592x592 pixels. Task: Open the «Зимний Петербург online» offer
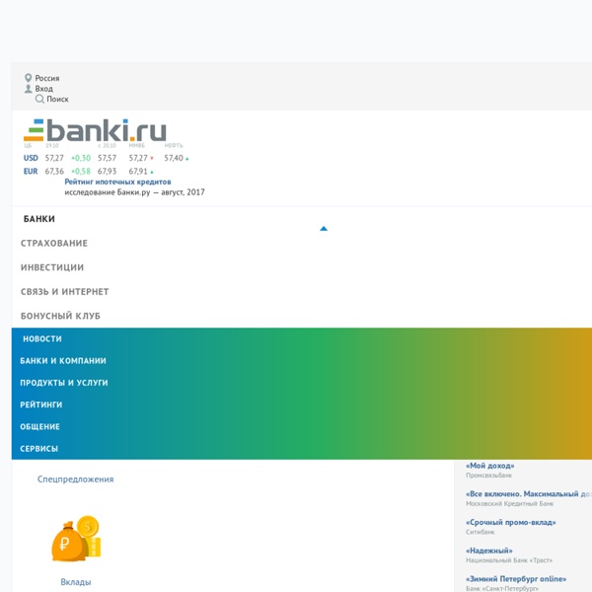pyautogui.click(x=516, y=579)
